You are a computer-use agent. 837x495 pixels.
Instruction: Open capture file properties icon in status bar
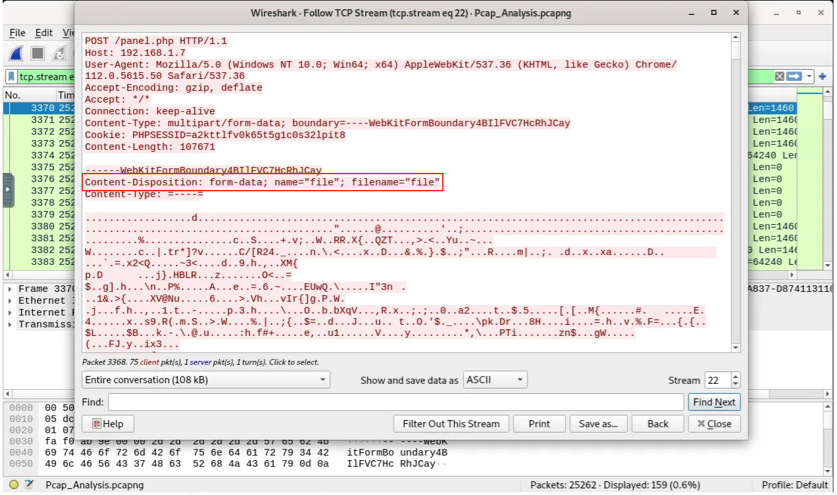coord(28,485)
